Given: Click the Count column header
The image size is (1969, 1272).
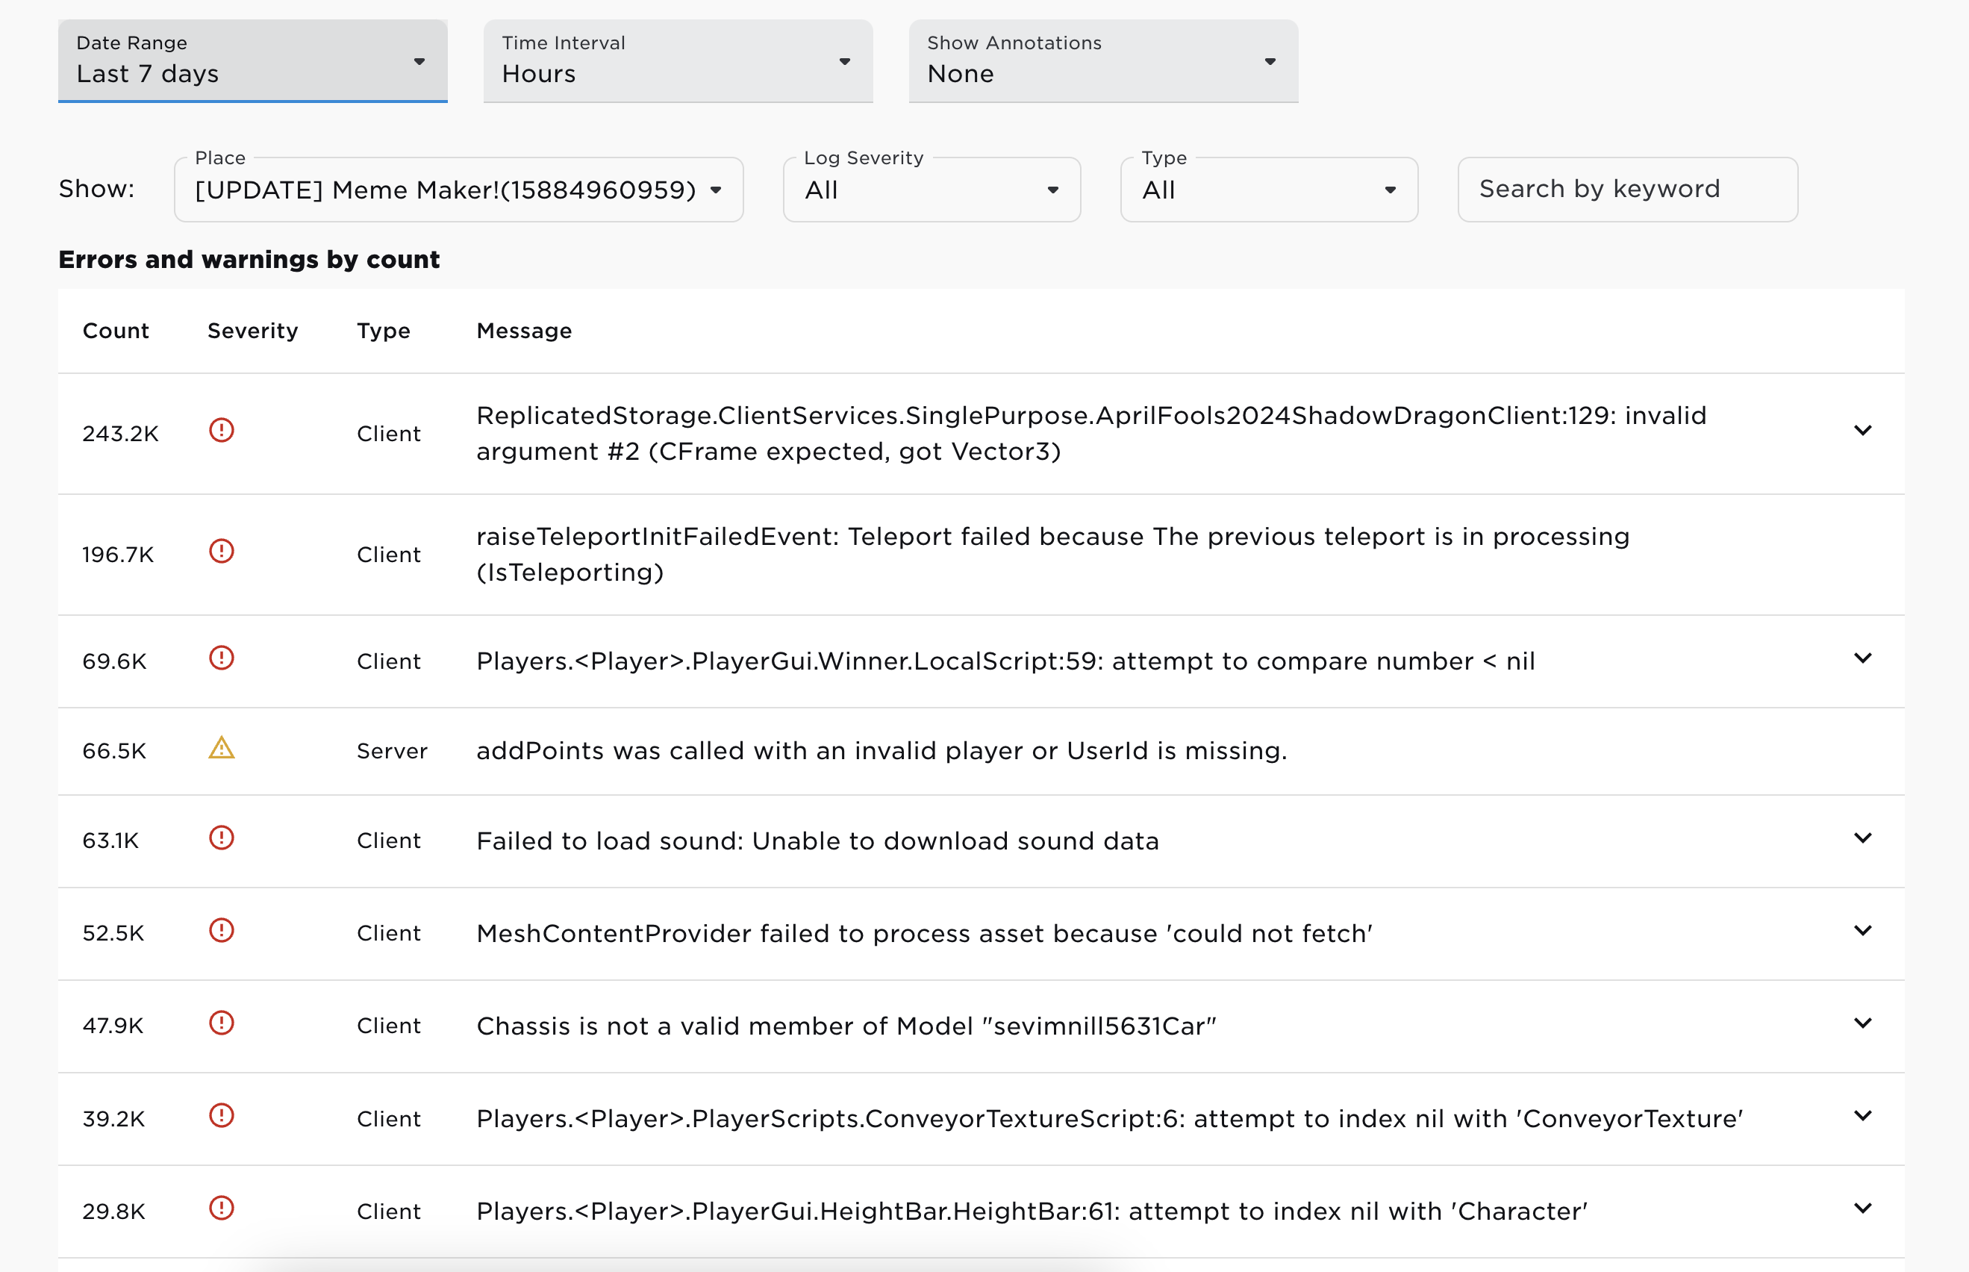Looking at the screenshot, I should [116, 331].
